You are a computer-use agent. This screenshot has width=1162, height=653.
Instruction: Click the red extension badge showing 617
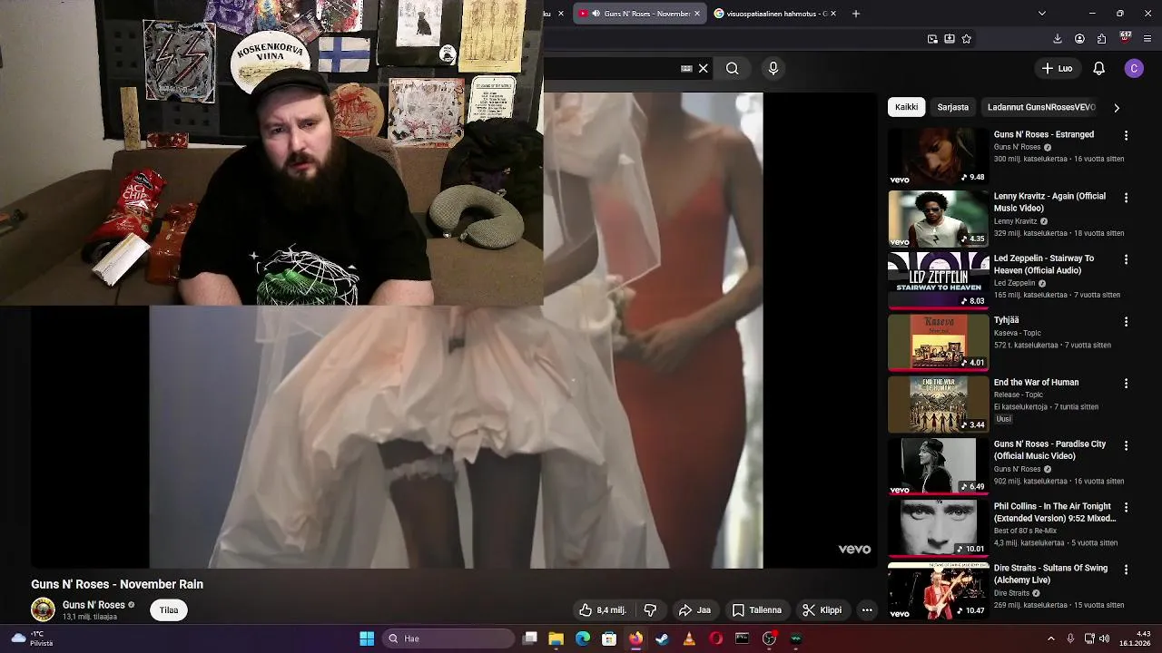(1126, 38)
